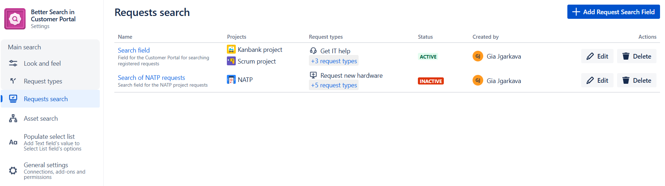The width and height of the screenshot is (665, 186).
Task: Click the Request types column header
Action: point(326,37)
